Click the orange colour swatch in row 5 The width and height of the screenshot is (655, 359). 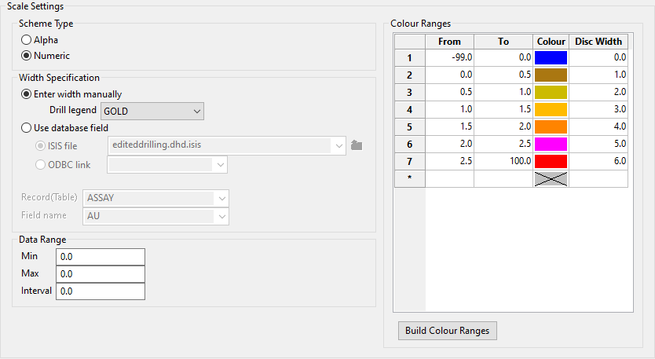click(551, 126)
